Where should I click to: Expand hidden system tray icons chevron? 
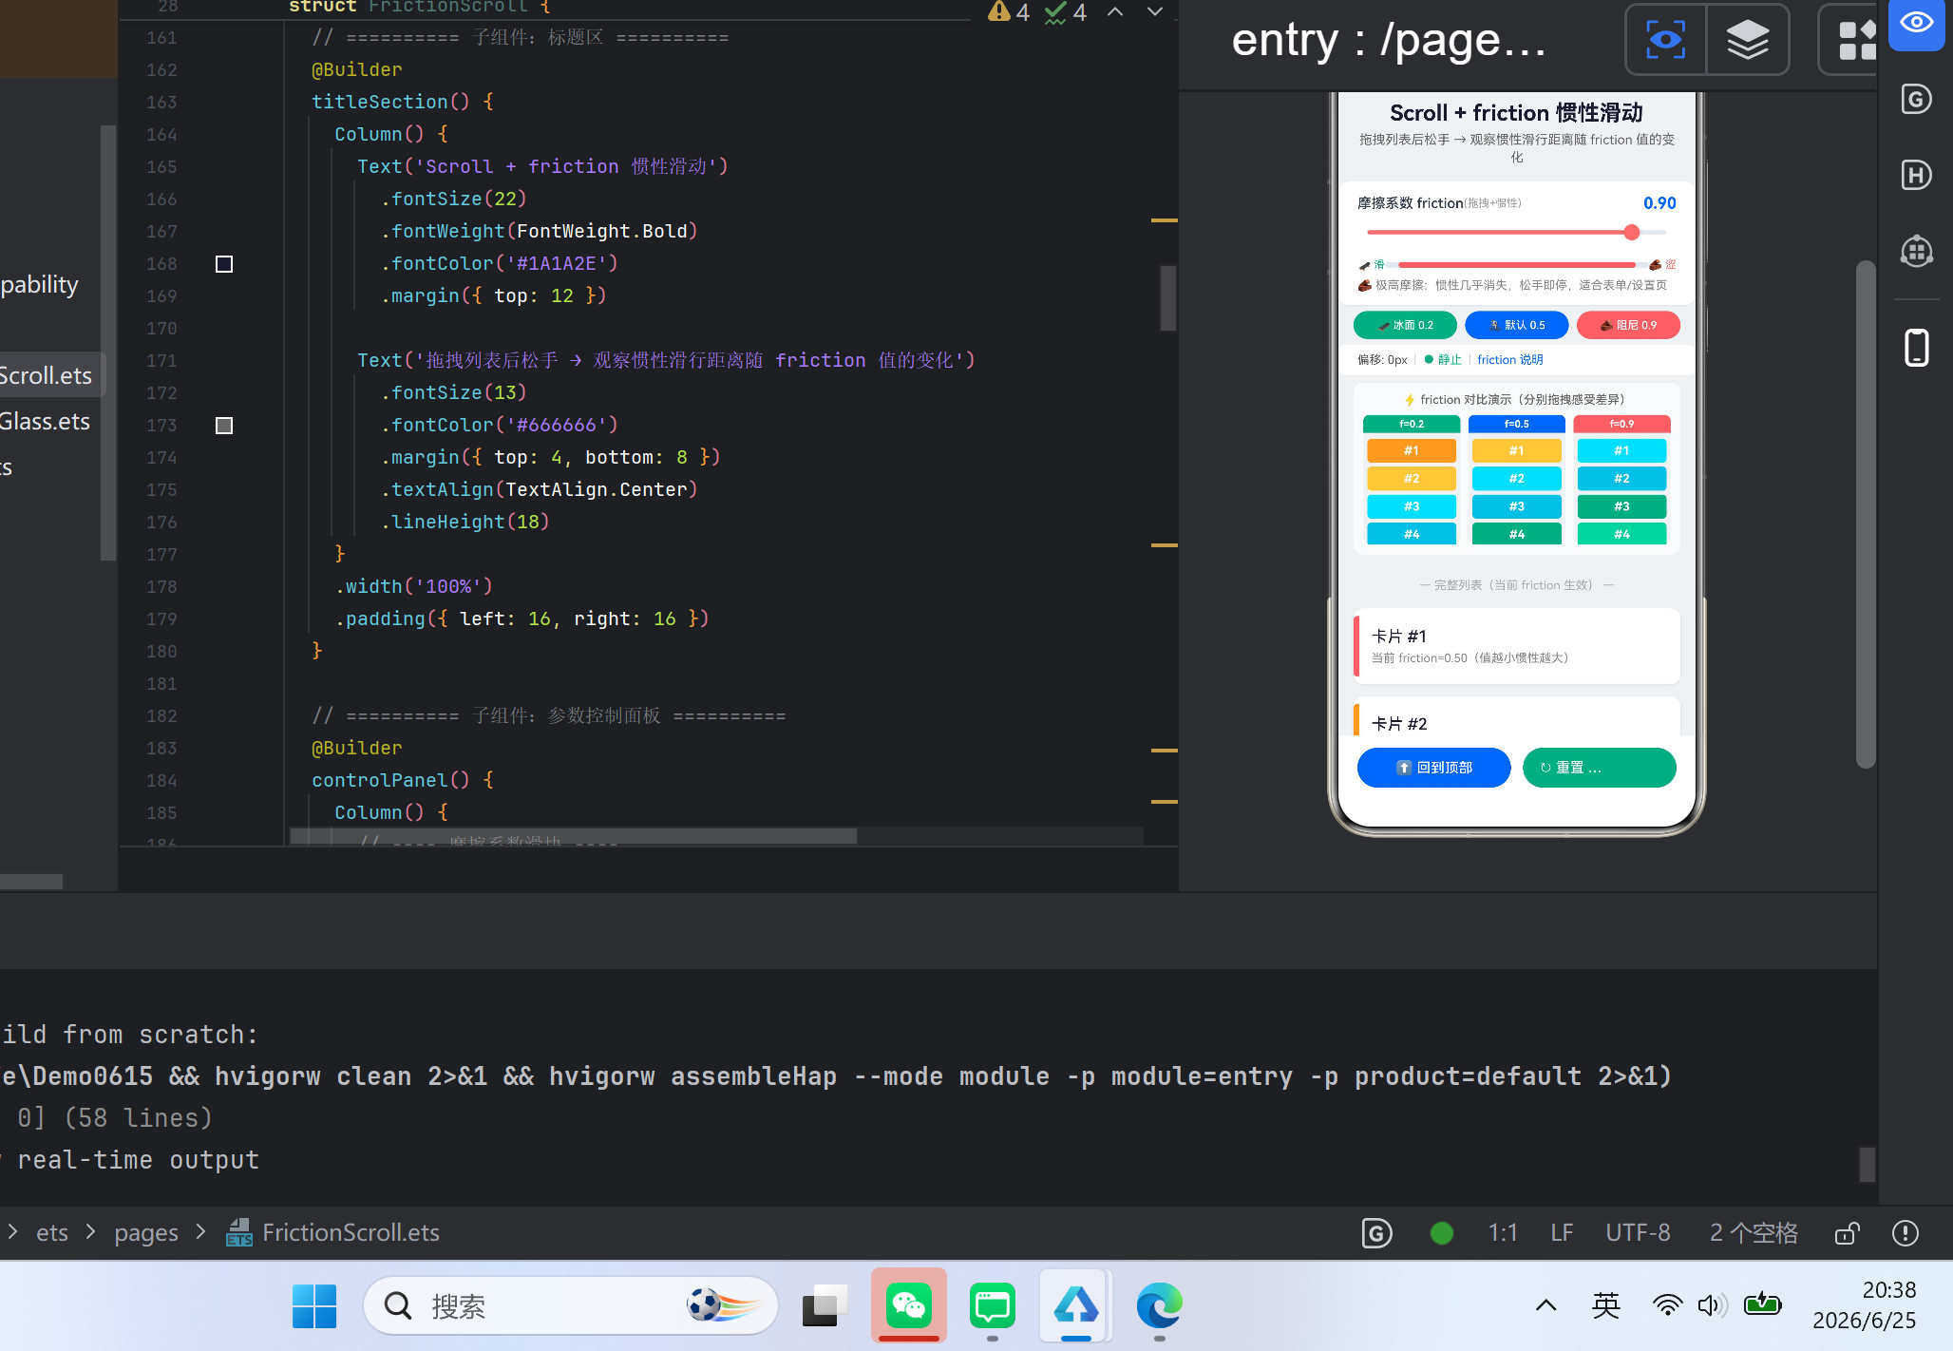1545,1305
